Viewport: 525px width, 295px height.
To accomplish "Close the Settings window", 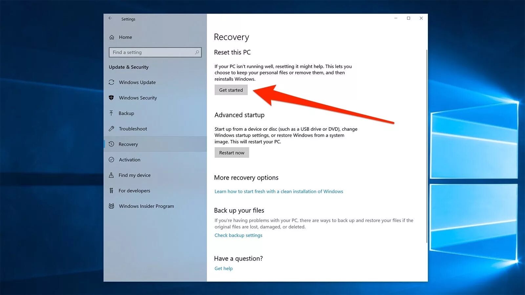I will [x=421, y=18].
